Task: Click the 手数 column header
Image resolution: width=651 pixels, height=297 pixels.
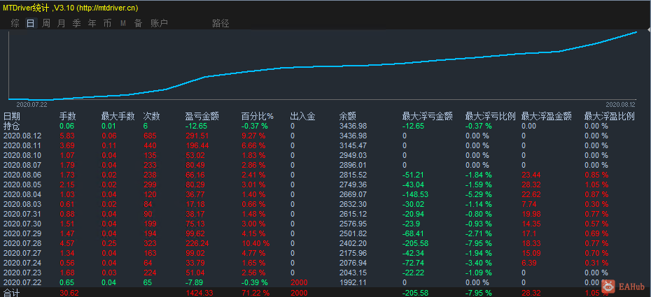Action: point(68,117)
